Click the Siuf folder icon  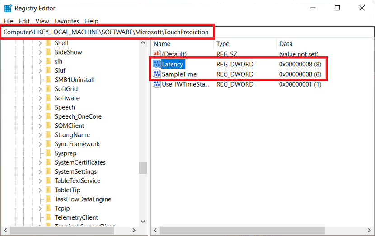coord(48,70)
